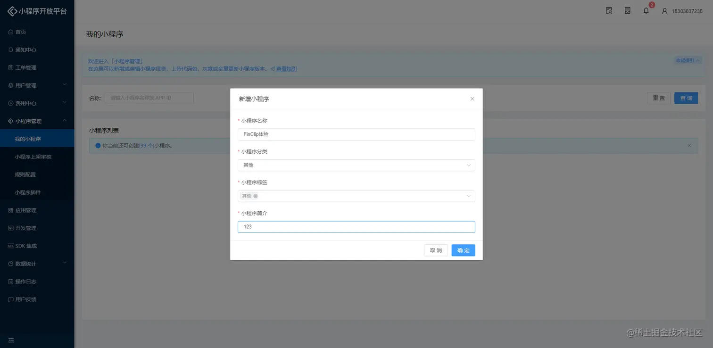Expand the 数据统计 submenu arrow
The height and width of the screenshot is (348, 713).
tap(65, 263)
